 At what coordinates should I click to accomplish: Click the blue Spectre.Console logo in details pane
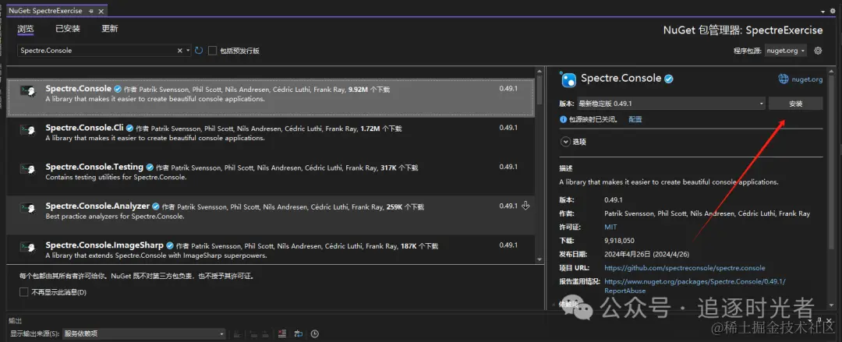point(568,80)
